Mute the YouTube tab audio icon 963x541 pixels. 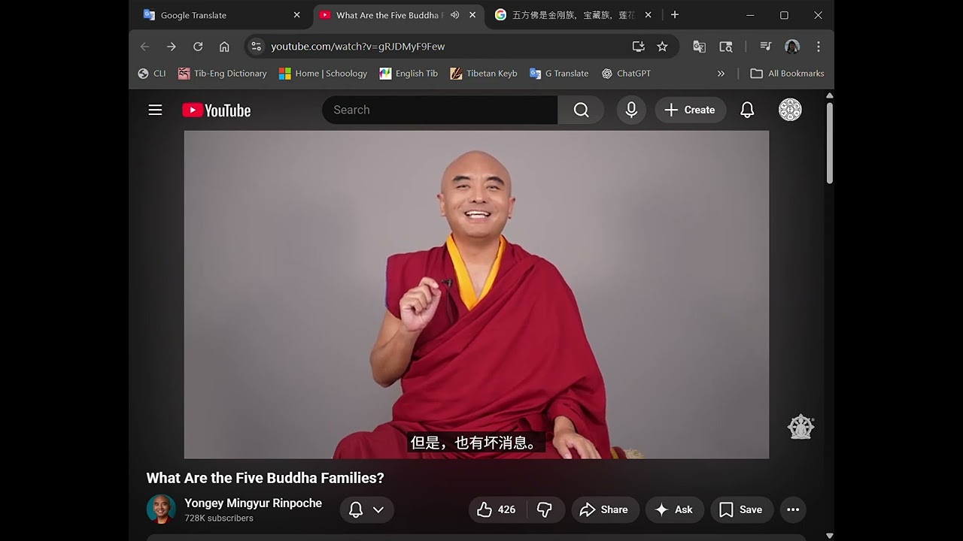[x=454, y=15]
